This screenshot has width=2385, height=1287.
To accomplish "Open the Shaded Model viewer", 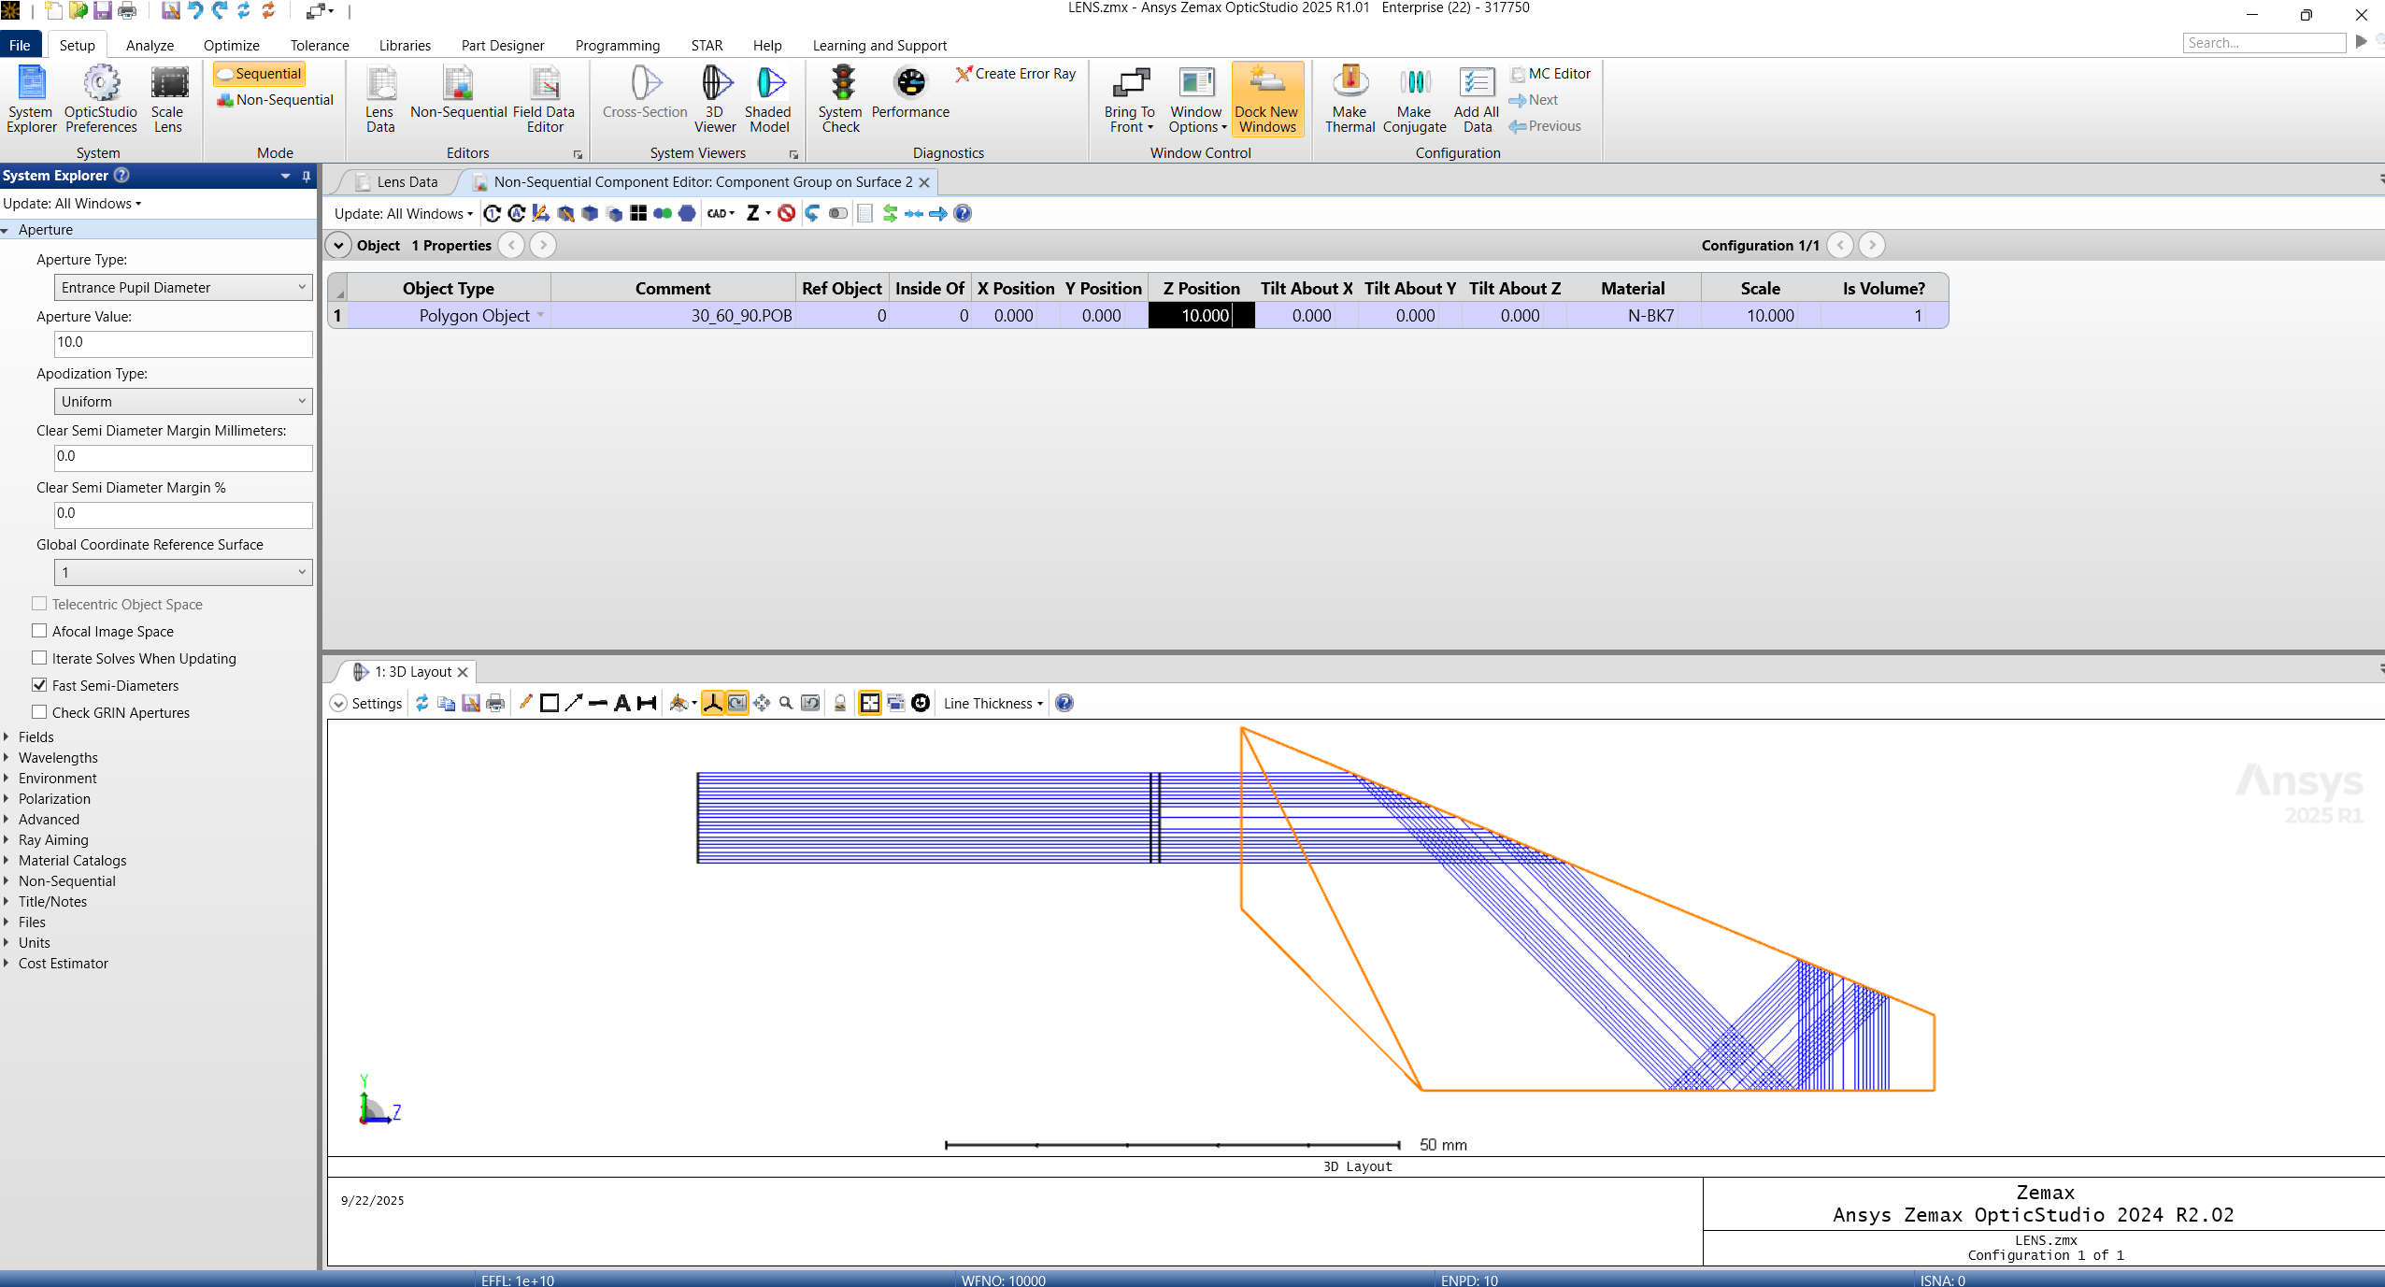I will [x=768, y=98].
